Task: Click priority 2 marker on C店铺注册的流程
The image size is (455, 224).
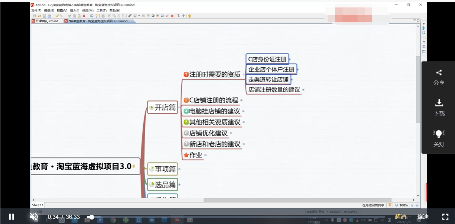Action: click(186, 100)
